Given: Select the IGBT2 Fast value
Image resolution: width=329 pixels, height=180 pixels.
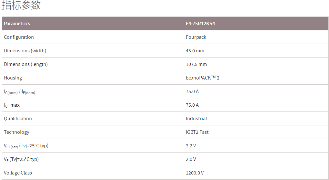Looking at the screenshot, I should click(197, 132).
